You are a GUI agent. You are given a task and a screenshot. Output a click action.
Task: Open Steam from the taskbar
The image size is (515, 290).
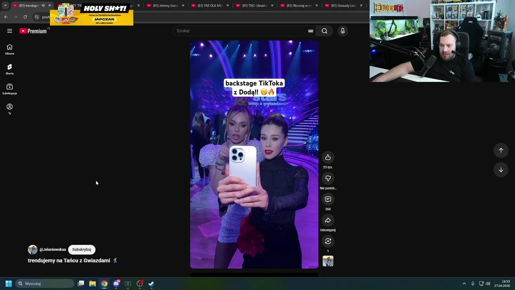[x=151, y=284]
